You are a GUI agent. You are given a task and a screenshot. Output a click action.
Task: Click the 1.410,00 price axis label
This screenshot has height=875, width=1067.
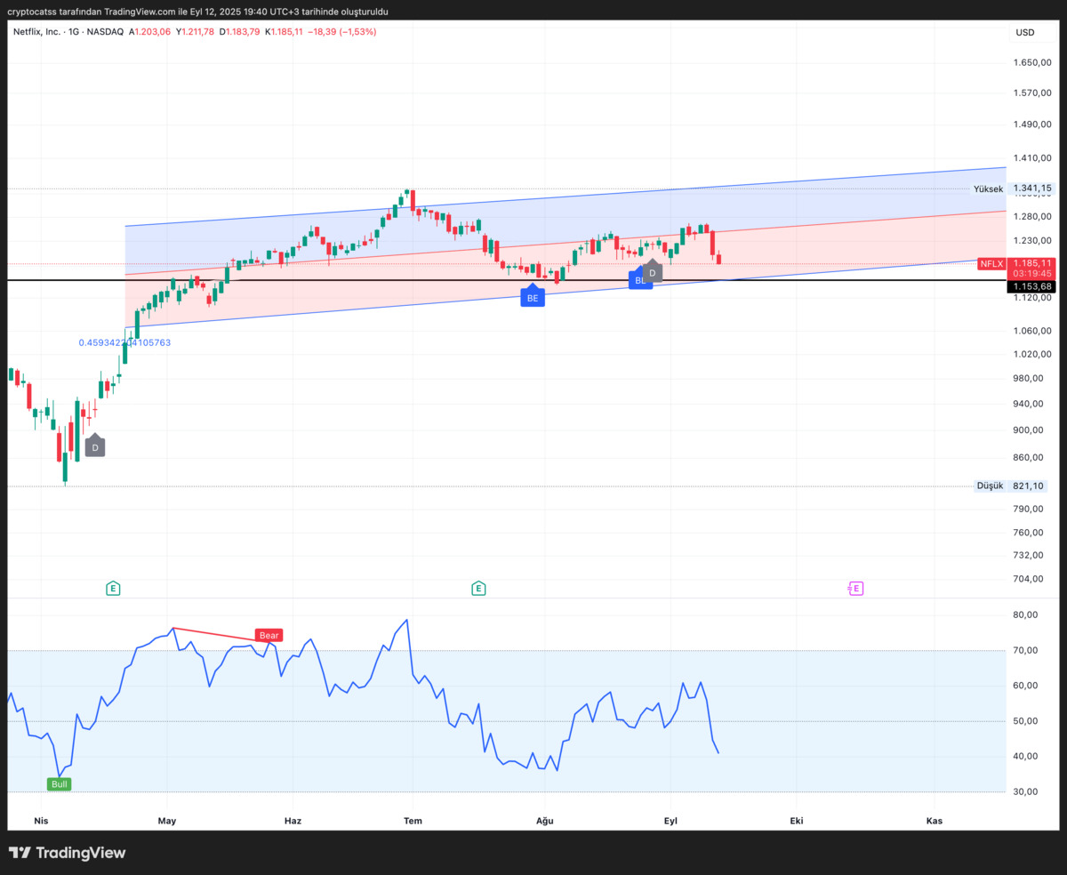pyautogui.click(x=1032, y=158)
